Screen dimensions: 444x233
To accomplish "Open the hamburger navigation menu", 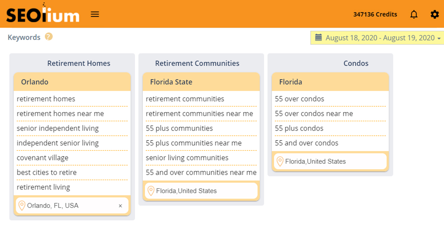I will click(x=95, y=14).
